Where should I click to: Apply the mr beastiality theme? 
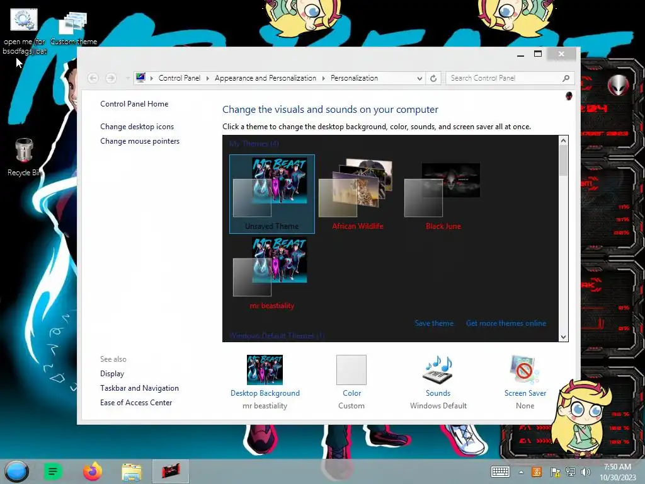tap(272, 274)
